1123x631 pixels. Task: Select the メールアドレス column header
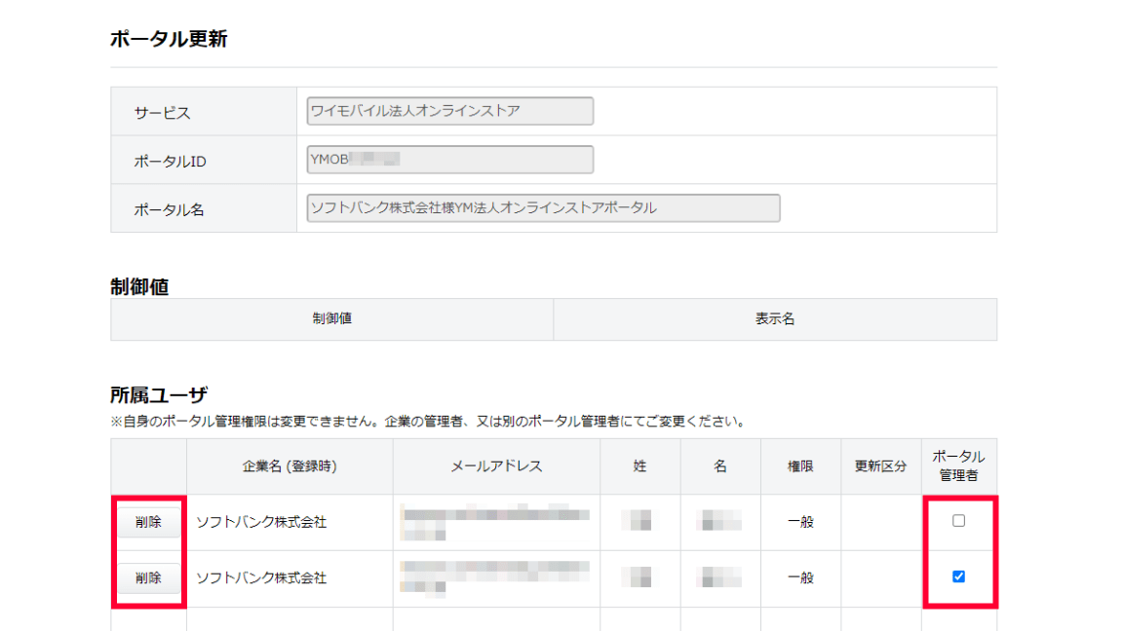click(496, 466)
